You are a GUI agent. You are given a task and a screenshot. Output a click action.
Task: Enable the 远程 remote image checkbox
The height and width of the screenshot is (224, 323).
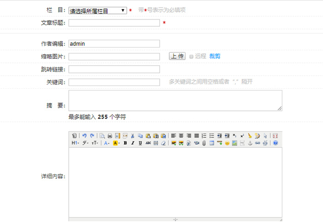(191, 56)
